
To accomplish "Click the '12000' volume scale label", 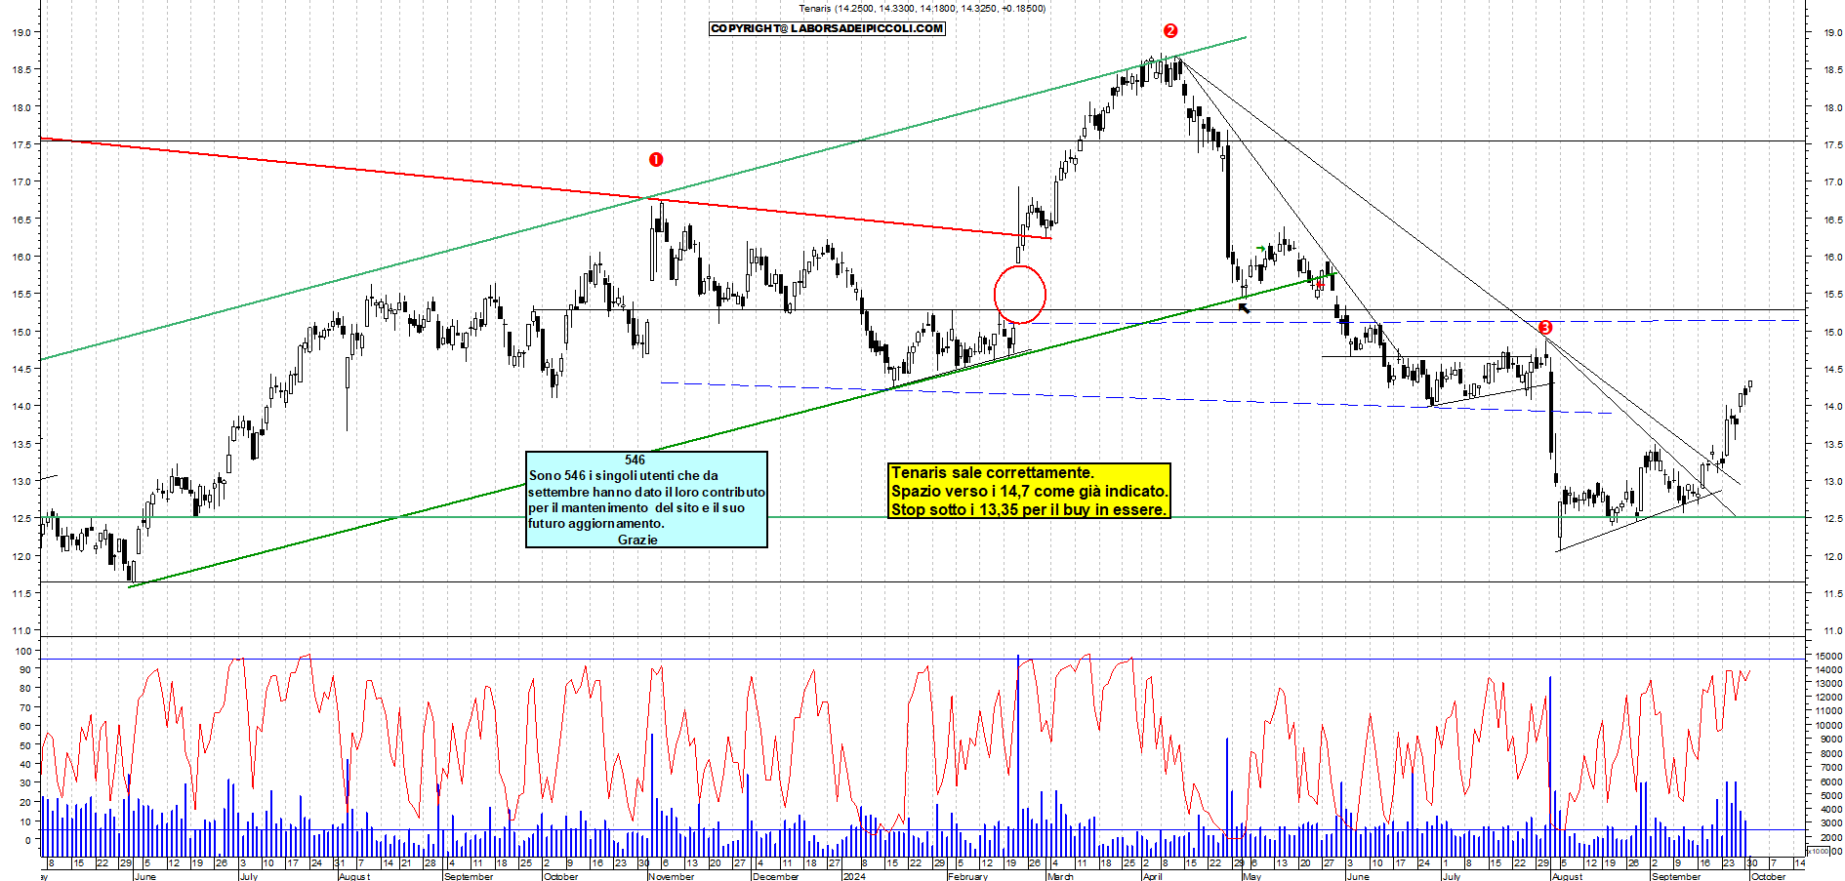I will (1827, 698).
